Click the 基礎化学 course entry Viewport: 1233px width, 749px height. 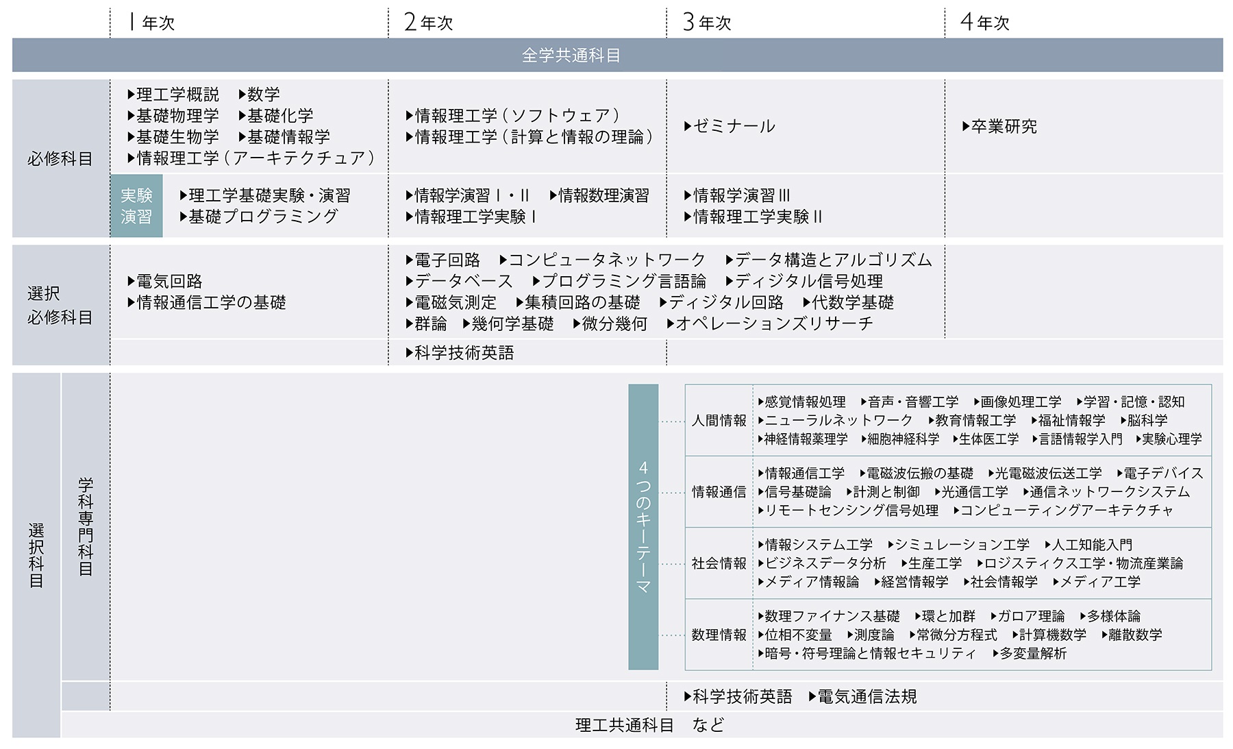coord(276,115)
